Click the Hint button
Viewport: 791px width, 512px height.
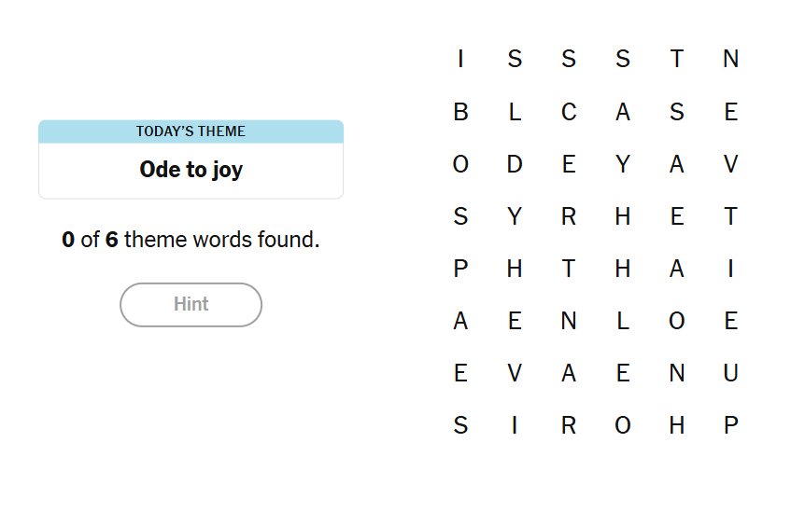(x=191, y=305)
